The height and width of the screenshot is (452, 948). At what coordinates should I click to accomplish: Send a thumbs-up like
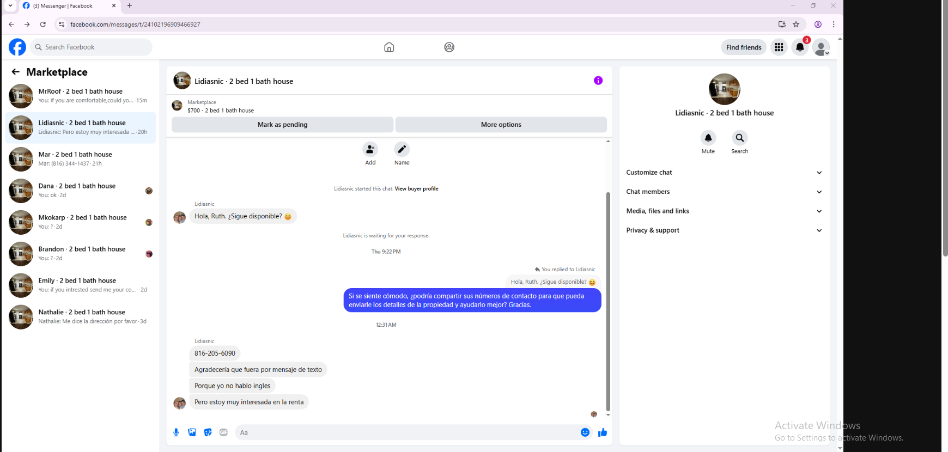click(x=603, y=432)
